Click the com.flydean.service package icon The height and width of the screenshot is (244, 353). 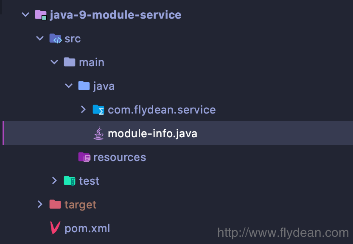click(x=98, y=110)
